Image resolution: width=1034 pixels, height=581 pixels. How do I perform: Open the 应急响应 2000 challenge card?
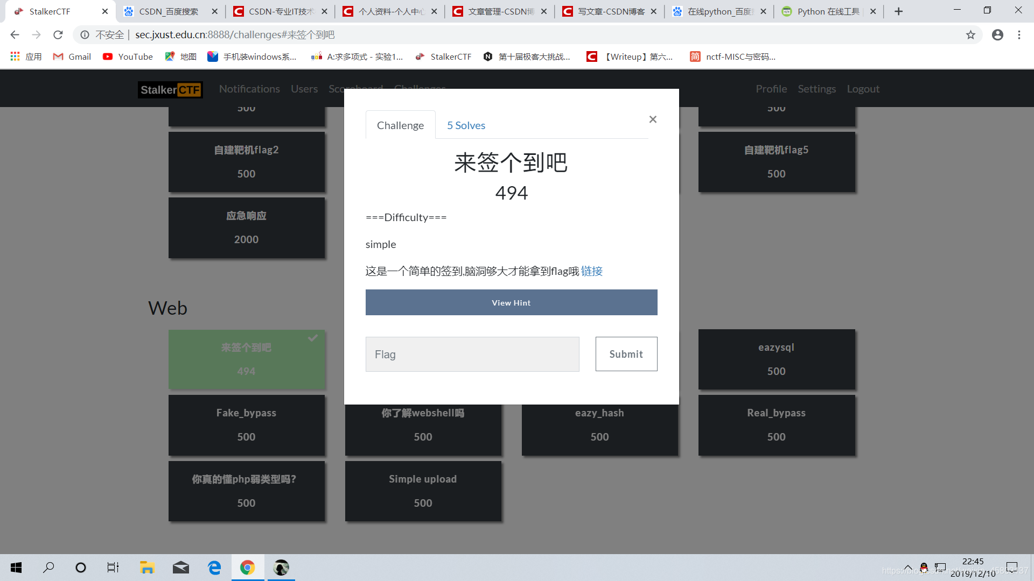point(247,228)
